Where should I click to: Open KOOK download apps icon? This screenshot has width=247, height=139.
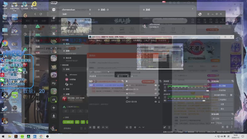point(54,116)
